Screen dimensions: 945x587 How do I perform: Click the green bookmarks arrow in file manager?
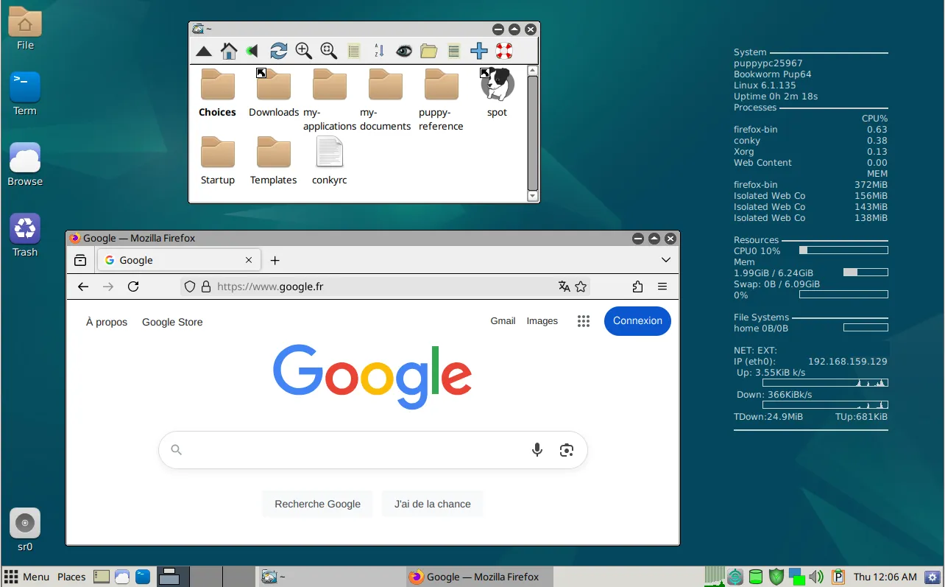pos(252,51)
